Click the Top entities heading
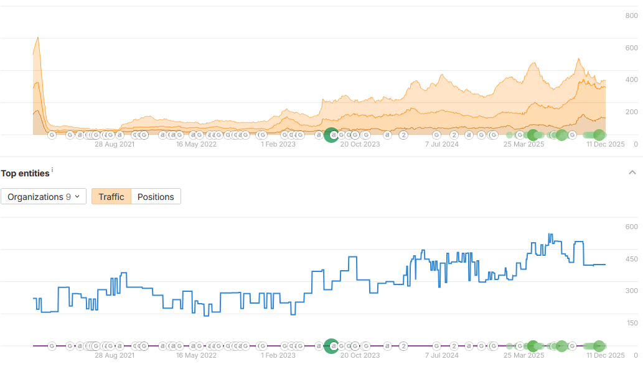 click(25, 174)
